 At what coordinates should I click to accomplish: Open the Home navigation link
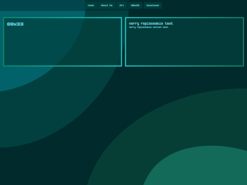tap(91, 5)
